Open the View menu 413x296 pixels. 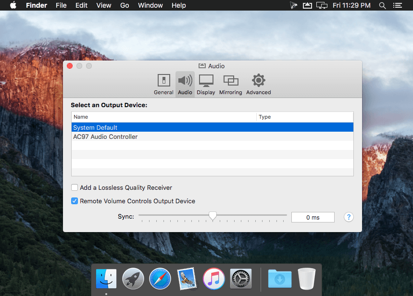pos(103,5)
